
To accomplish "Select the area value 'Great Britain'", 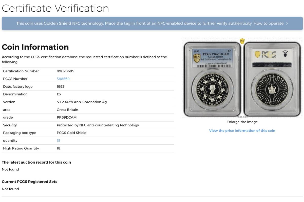I will (67, 110).
